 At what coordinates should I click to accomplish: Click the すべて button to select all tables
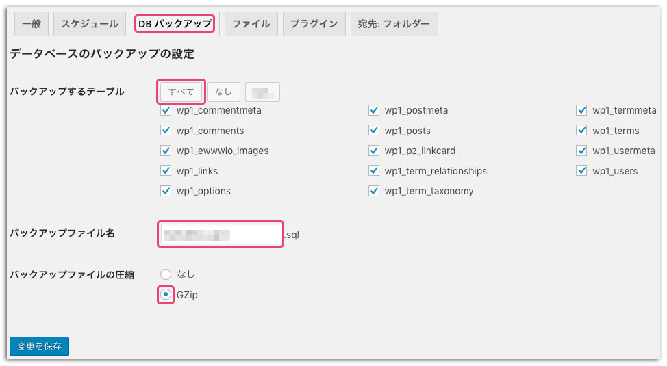181,92
